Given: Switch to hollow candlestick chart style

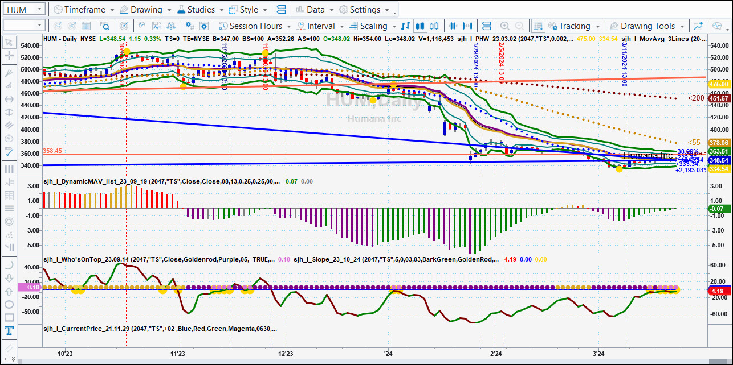Looking at the screenshot, I should point(434,26).
